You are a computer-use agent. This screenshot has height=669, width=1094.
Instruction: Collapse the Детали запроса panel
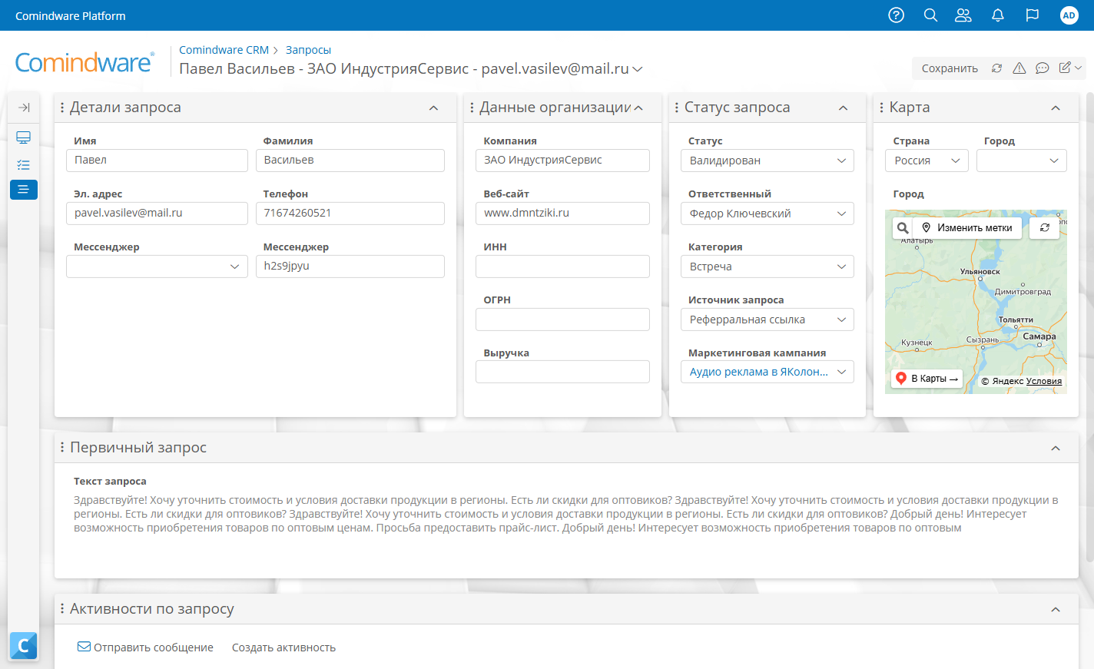point(433,108)
